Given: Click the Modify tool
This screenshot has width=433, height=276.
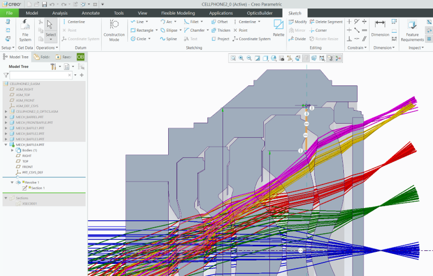Looking at the screenshot, I should coord(297,22).
